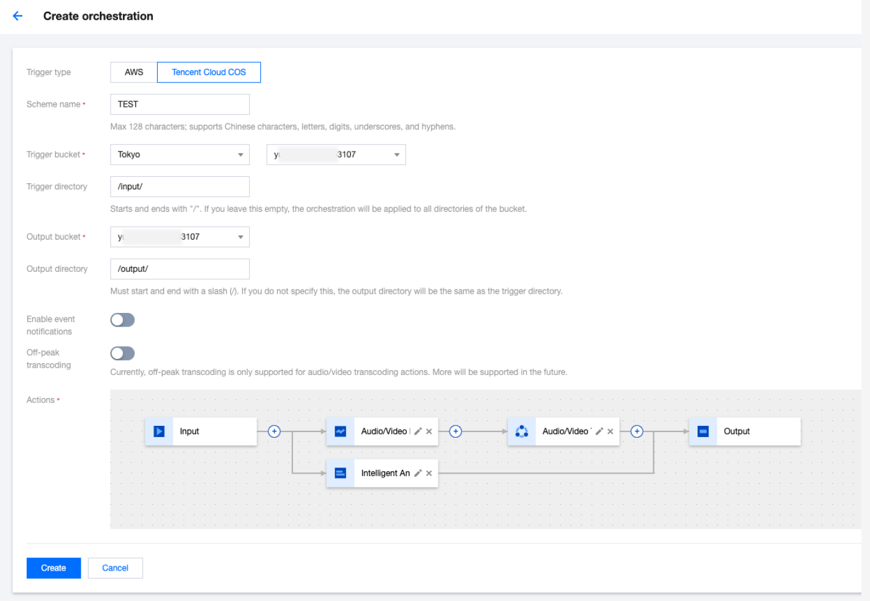Select Tencent Cloud COS trigger type
870x601 pixels.
pos(209,72)
